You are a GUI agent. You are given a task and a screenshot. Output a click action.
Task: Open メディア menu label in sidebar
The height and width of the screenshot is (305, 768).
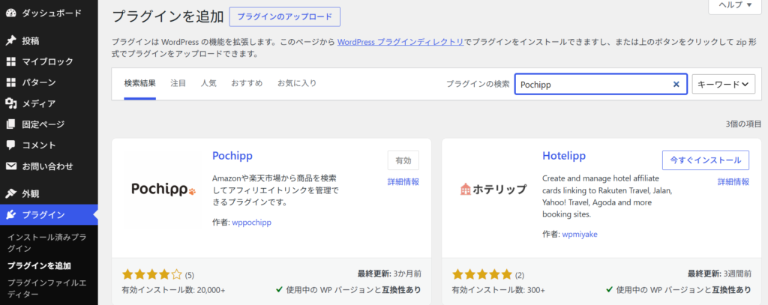tap(39, 103)
